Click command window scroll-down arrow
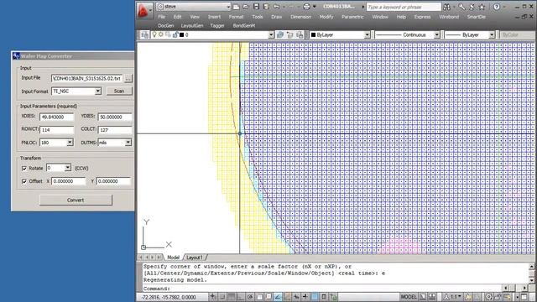537x302 pixels. pyautogui.click(x=531, y=280)
